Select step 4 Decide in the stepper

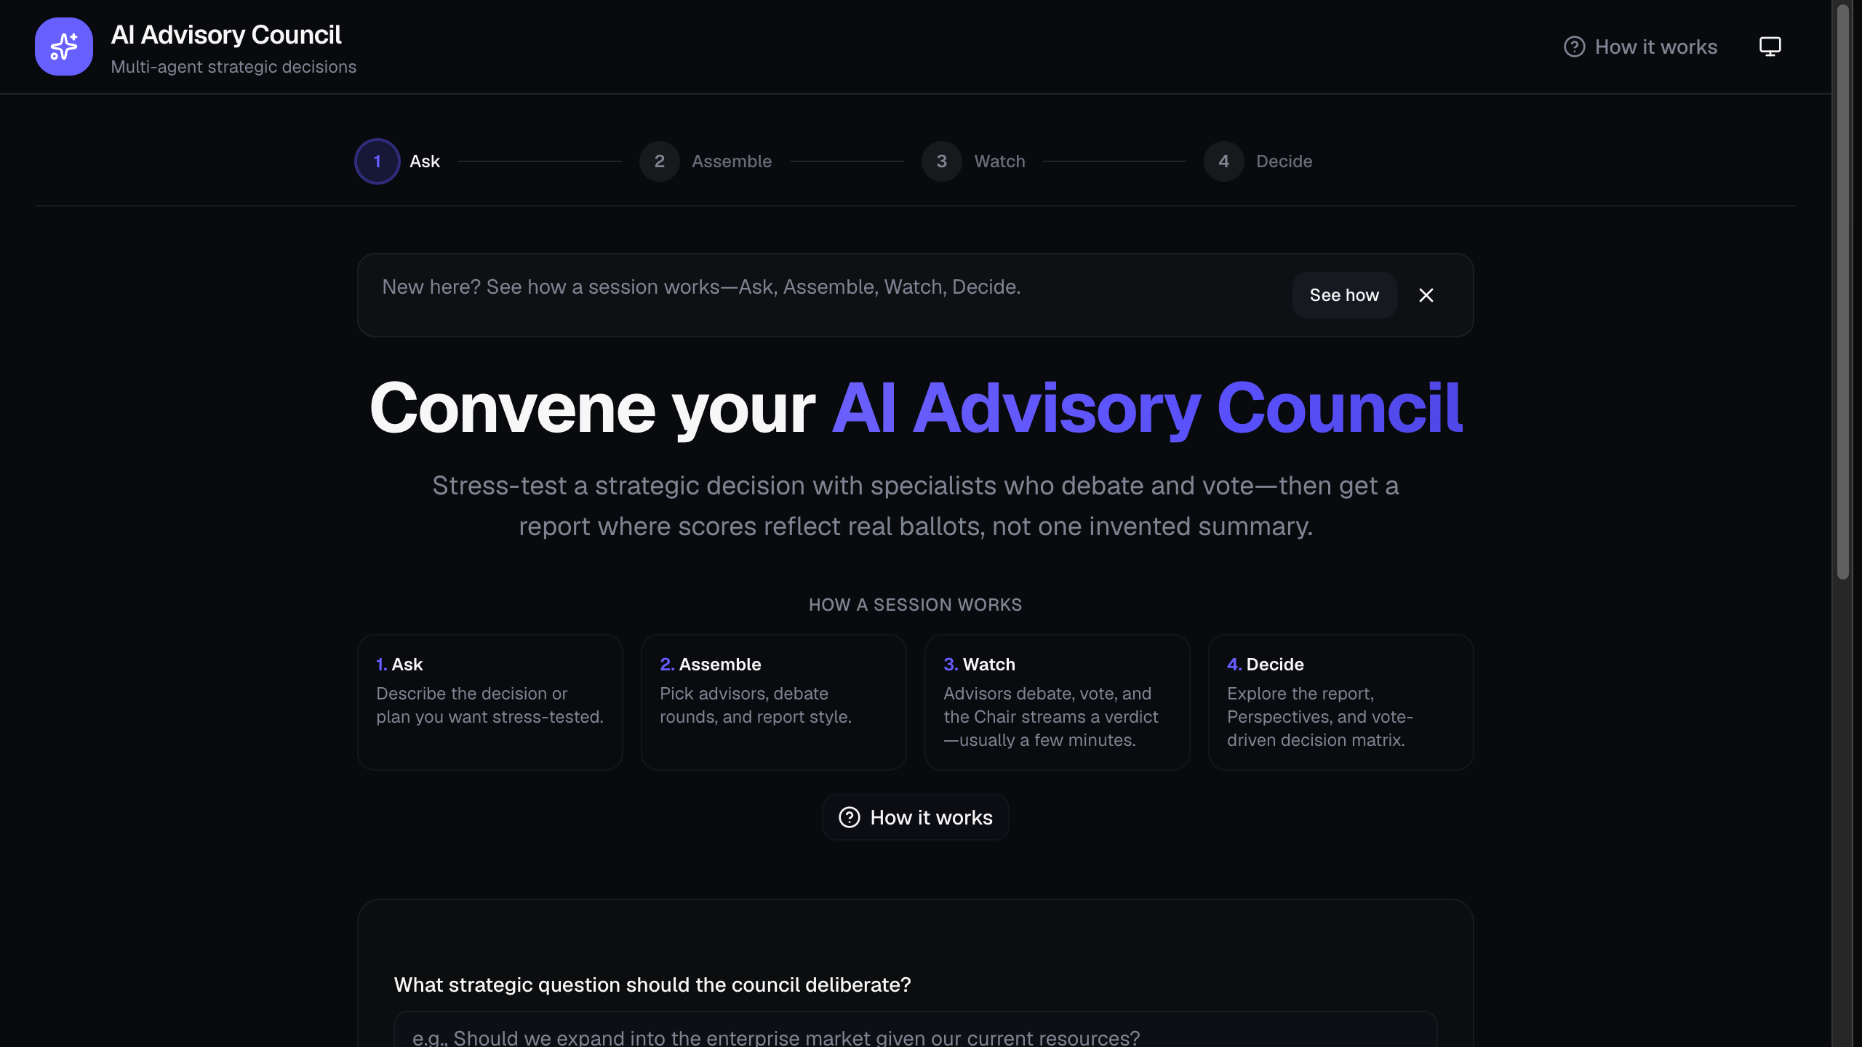coord(1258,161)
